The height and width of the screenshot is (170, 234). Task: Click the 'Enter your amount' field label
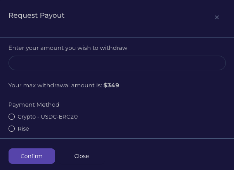68,48
